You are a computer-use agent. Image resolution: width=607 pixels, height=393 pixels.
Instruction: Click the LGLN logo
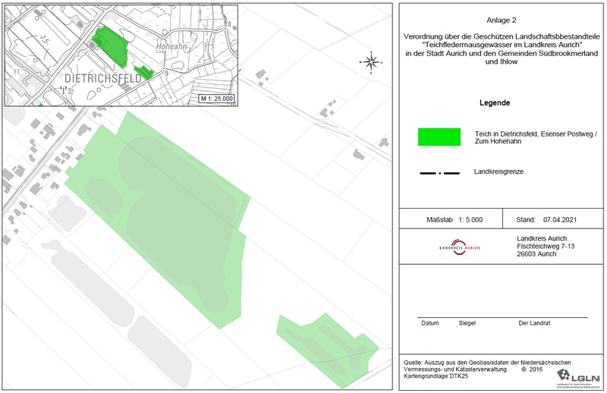578,376
